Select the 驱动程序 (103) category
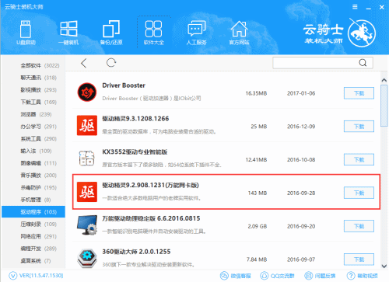 pyautogui.click(x=33, y=212)
